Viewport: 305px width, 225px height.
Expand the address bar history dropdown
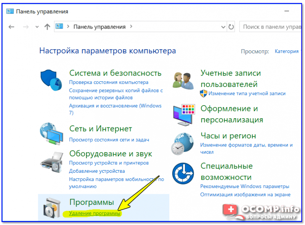click(223, 27)
